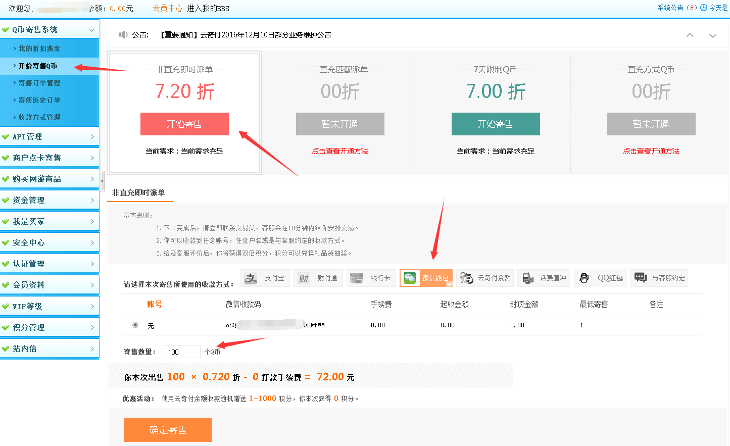Image resolution: width=730 pixels, height=446 pixels.
Task: Click the clock icon beside 今天是
Action: [703, 8]
